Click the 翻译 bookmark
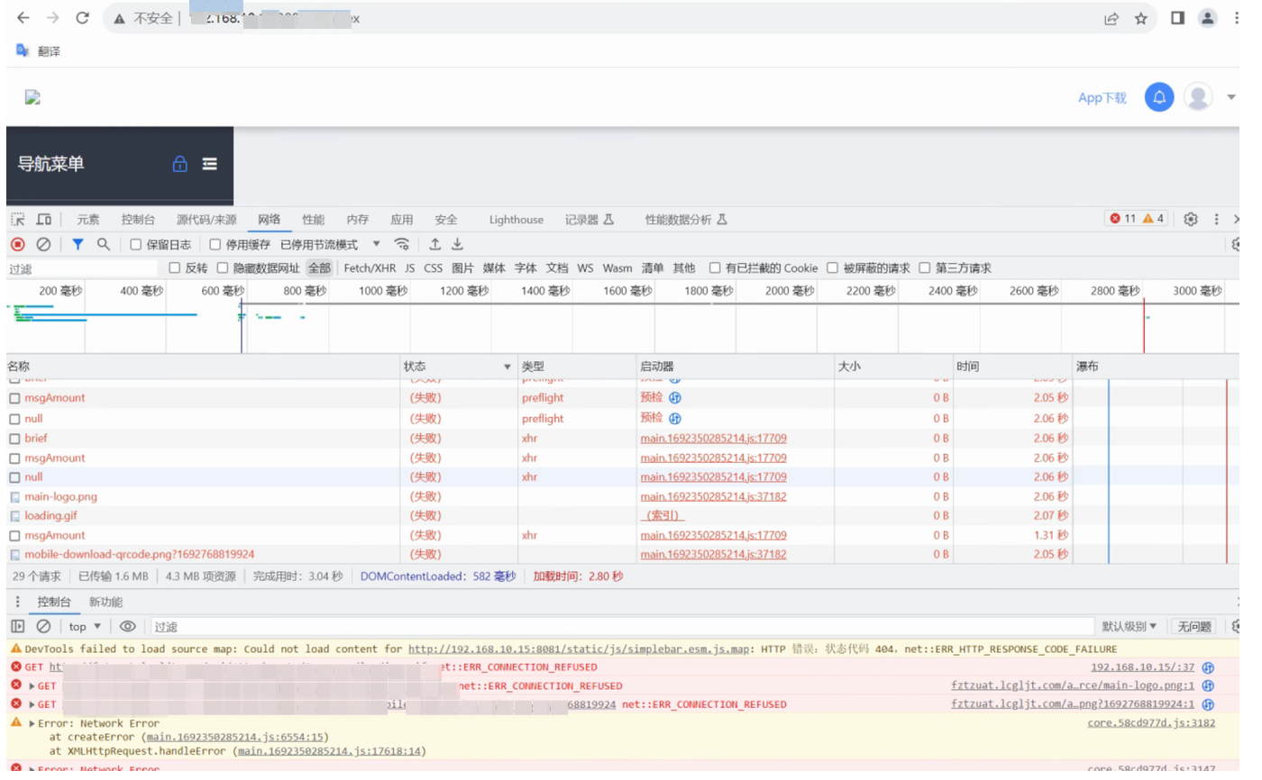The width and height of the screenshot is (1262, 780). click(50, 51)
